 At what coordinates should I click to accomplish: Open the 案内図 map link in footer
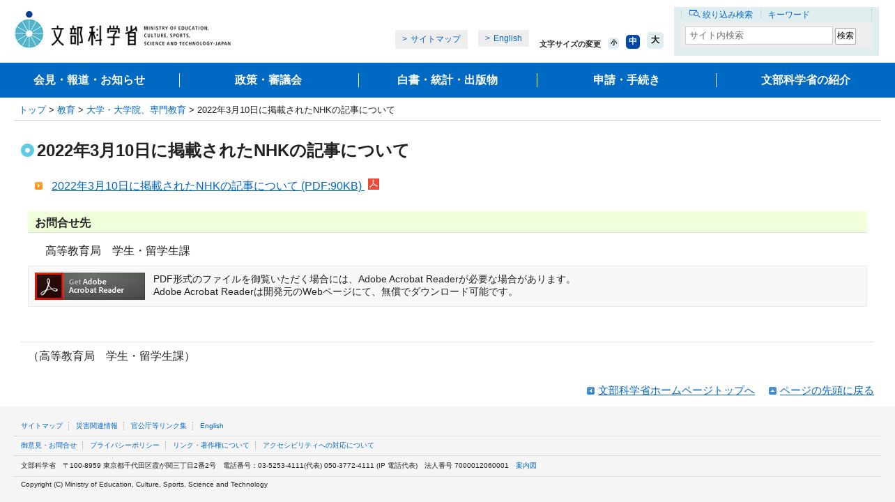526,466
